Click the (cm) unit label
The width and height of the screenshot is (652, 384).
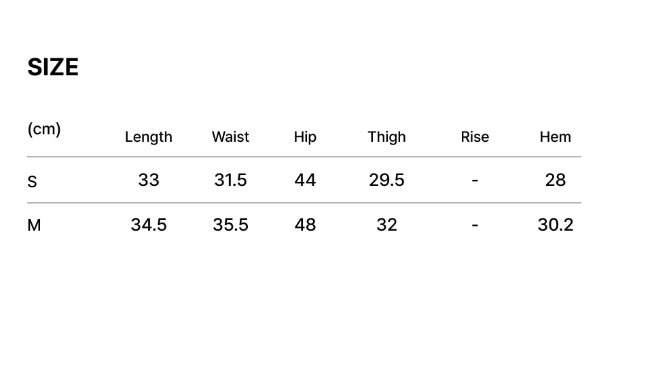tap(44, 129)
